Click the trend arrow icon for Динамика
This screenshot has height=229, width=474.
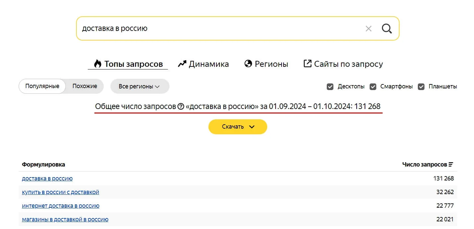click(182, 64)
